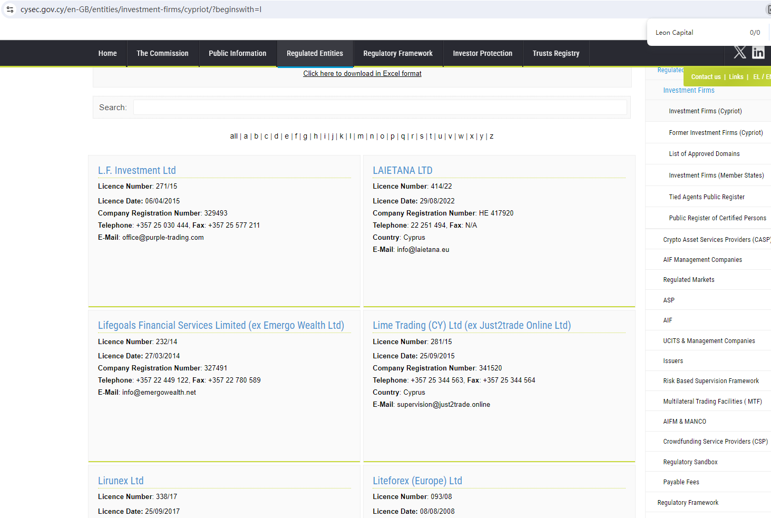This screenshot has height=518, width=771.
Task: Click the site information icon in address bar
Action: (10, 9)
